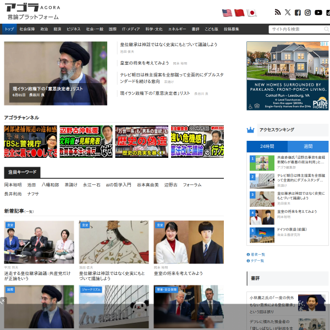Select the United States flag icon
330x330 pixels.
pos(227,13)
